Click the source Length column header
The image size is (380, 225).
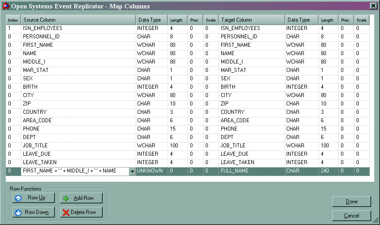point(178,20)
